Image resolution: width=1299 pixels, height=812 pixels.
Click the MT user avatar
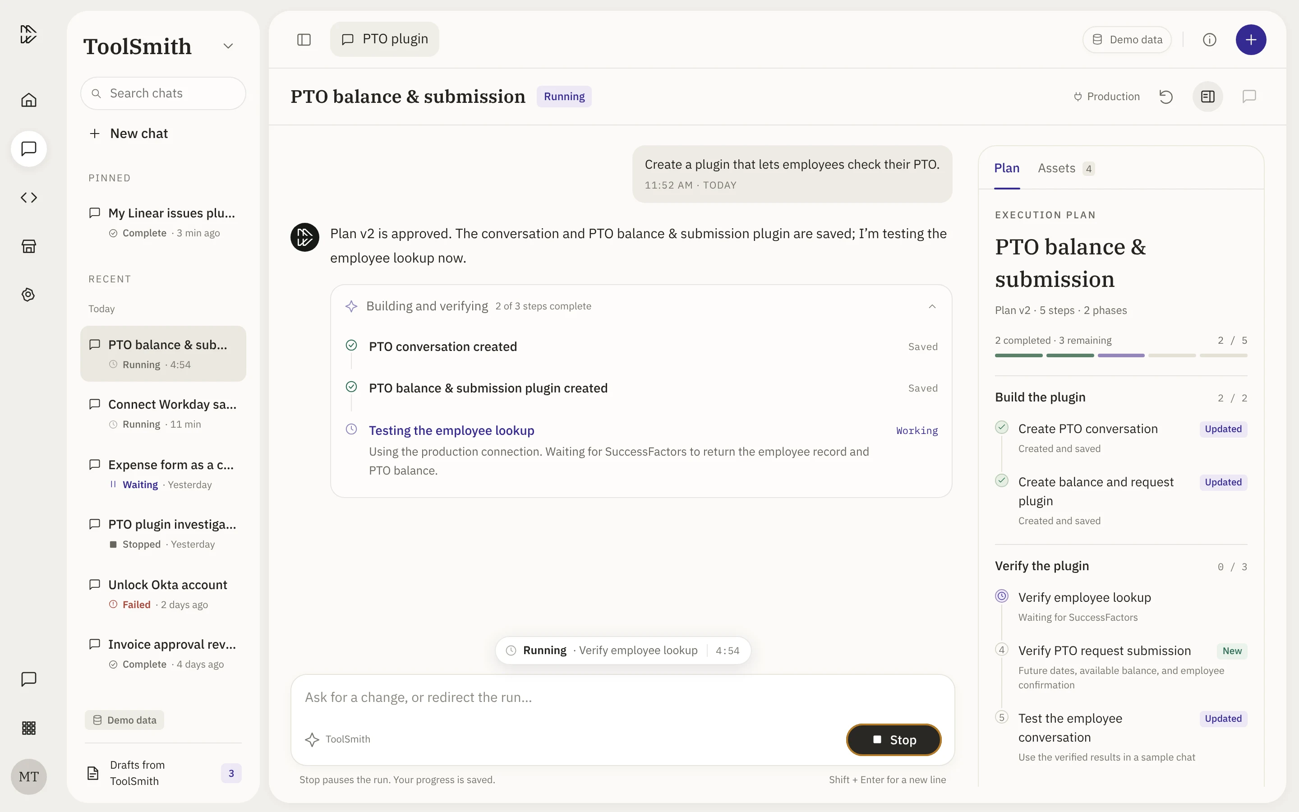click(28, 776)
